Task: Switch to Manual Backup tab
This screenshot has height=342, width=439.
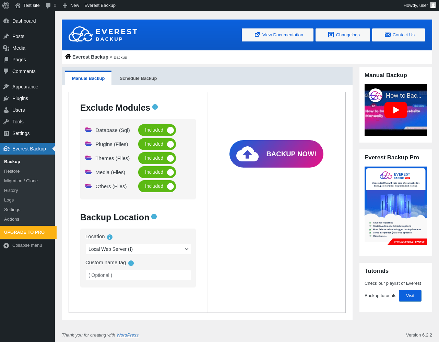Action: click(88, 78)
